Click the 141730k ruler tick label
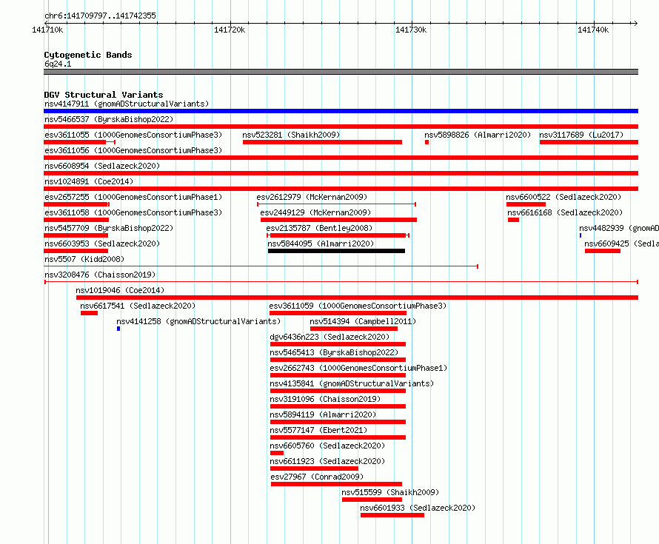659x544 pixels. point(411,30)
